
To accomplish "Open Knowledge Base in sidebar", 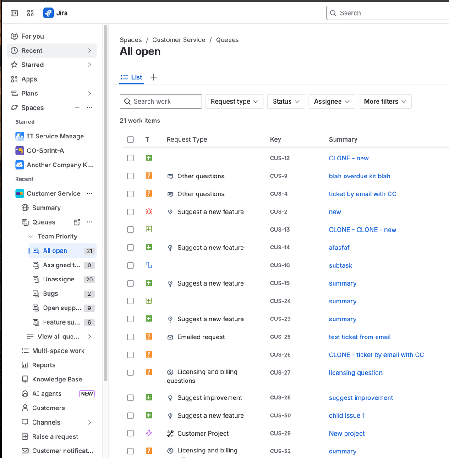I will coord(57,379).
